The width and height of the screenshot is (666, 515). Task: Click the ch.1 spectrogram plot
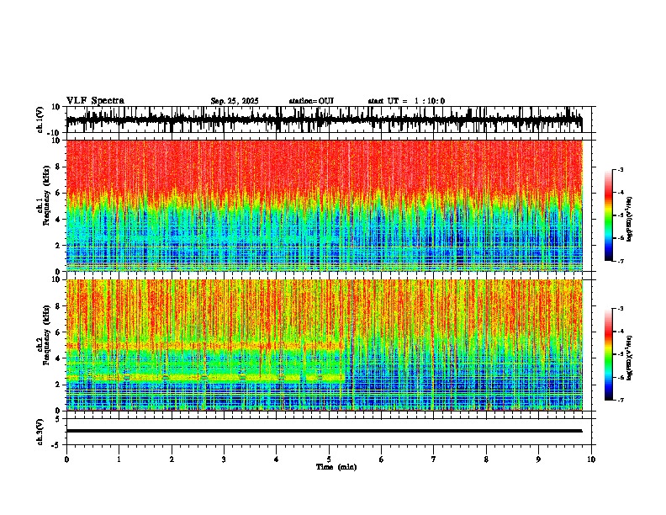[x=324, y=205]
